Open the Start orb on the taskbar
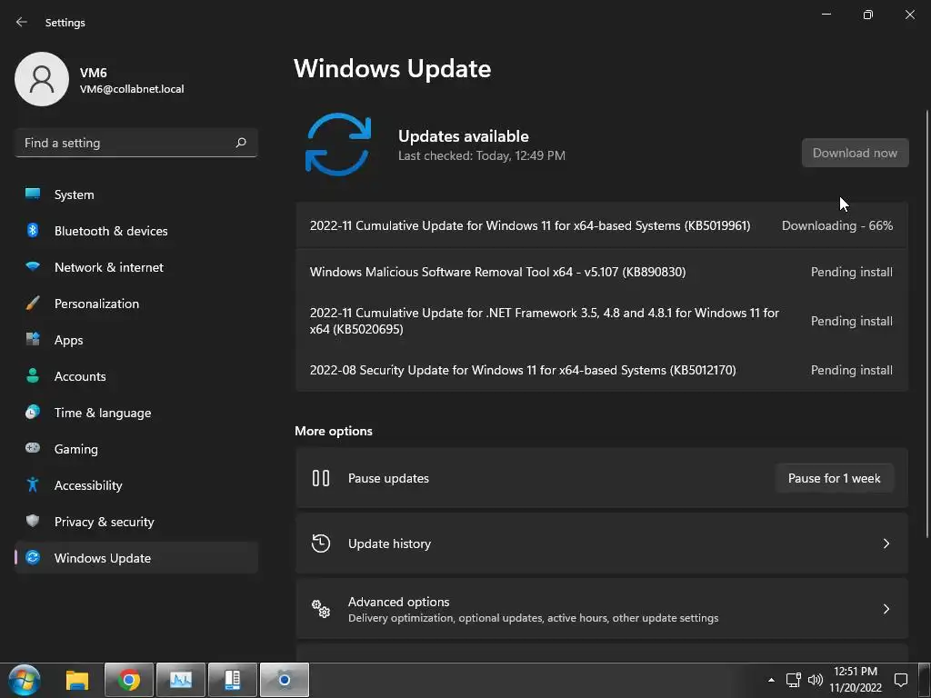This screenshot has height=698, width=931. pos(25,680)
